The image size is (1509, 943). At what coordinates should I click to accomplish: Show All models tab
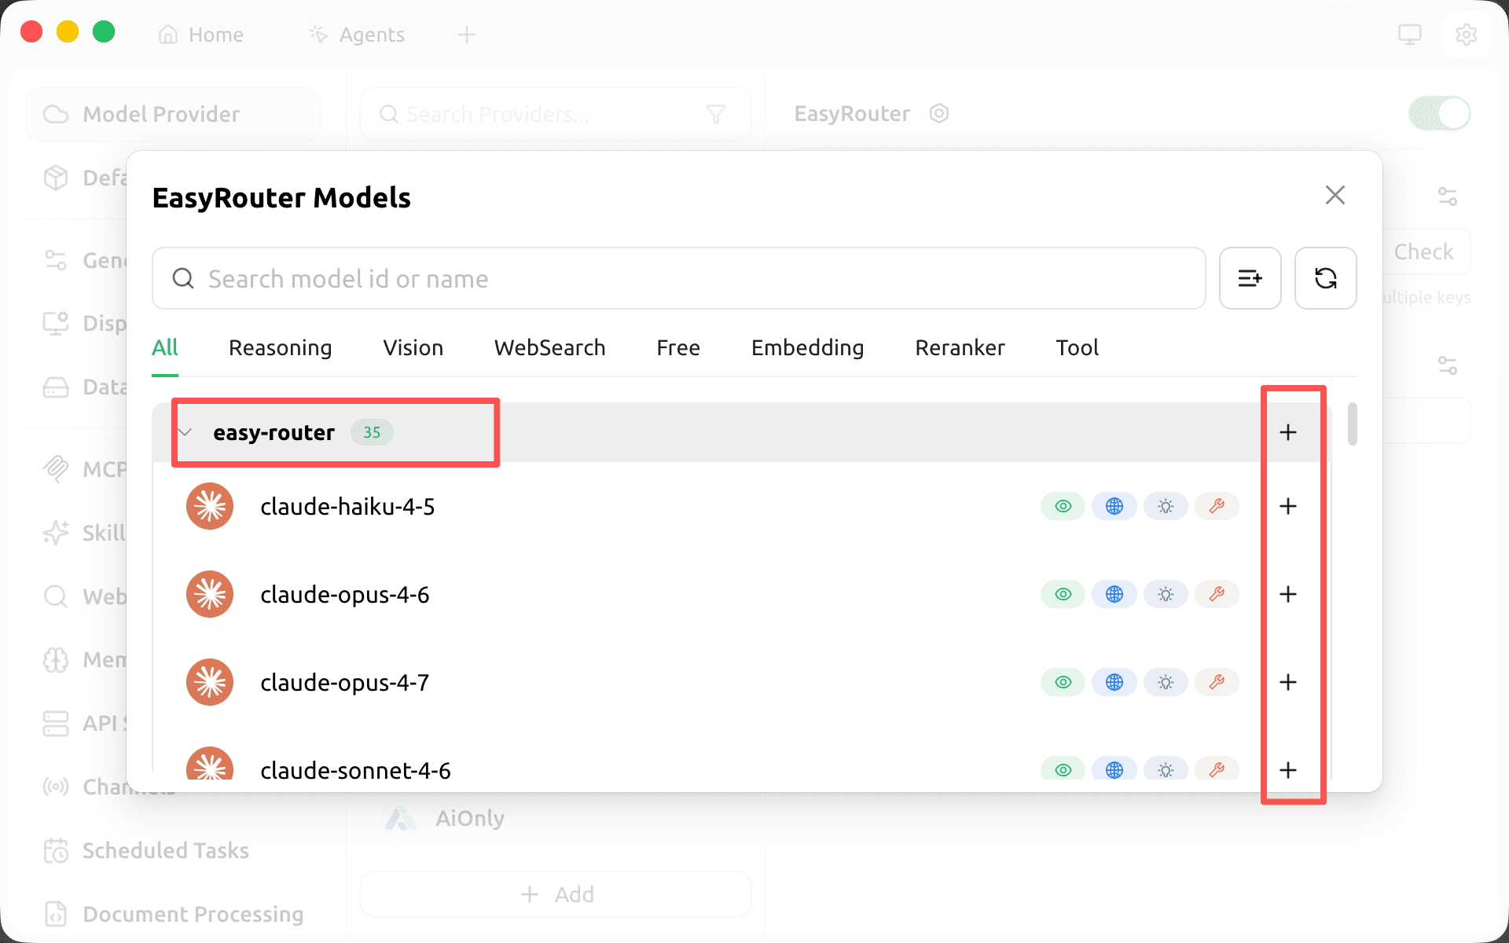click(165, 347)
